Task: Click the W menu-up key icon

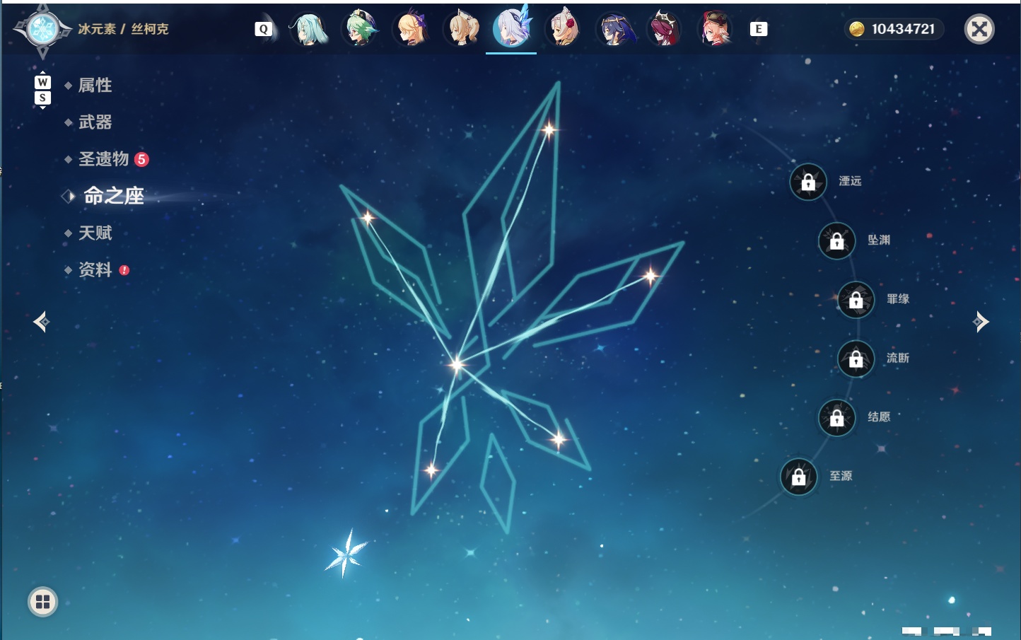Action: [x=42, y=82]
